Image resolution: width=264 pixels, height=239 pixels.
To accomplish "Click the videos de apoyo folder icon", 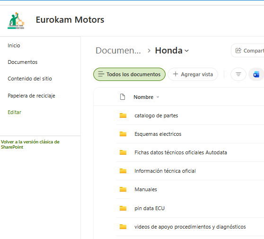I will coord(123,227).
